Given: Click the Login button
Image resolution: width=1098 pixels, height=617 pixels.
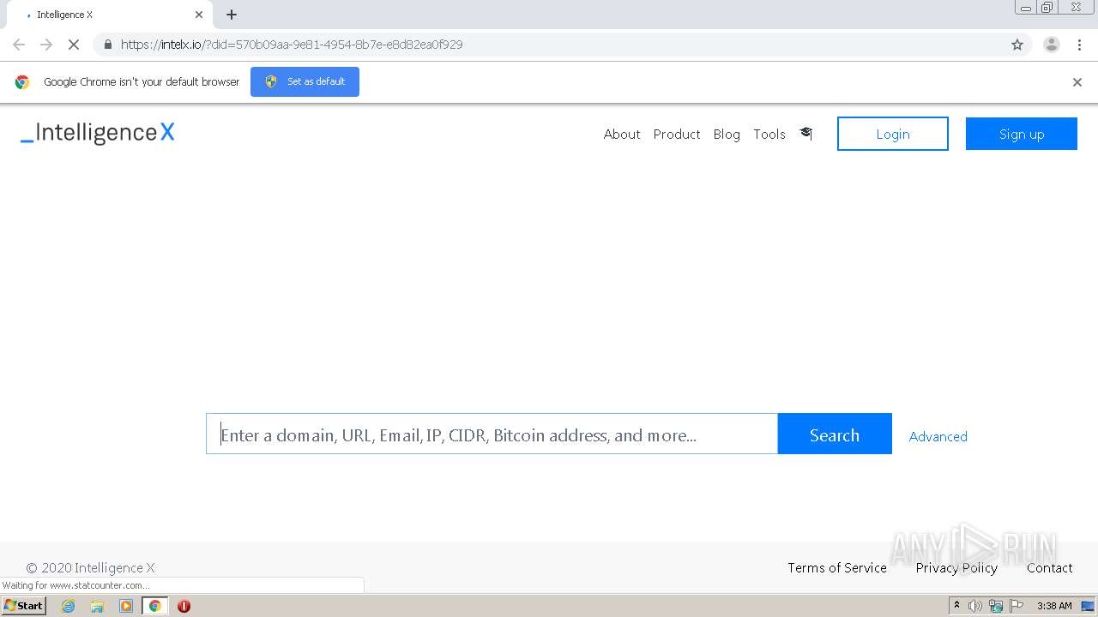Looking at the screenshot, I should (893, 134).
